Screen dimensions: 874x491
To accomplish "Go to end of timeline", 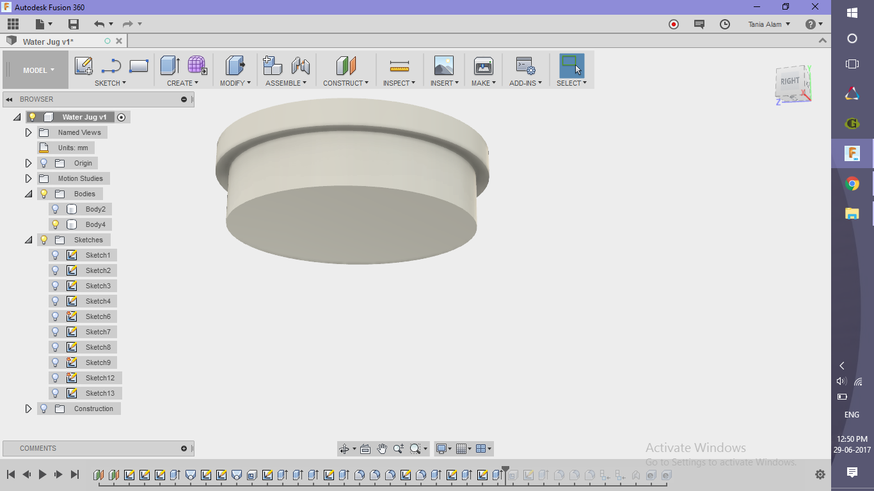I will point(74,474).
